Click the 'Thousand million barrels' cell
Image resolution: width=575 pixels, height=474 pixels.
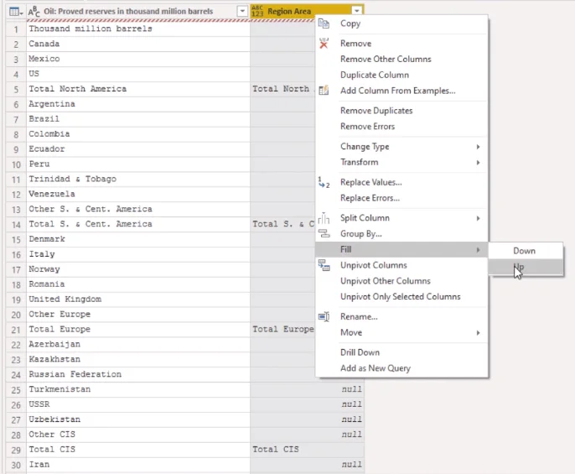coord(137,29)
